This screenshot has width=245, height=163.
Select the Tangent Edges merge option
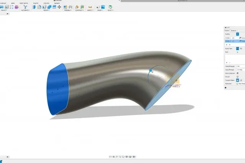237,80
